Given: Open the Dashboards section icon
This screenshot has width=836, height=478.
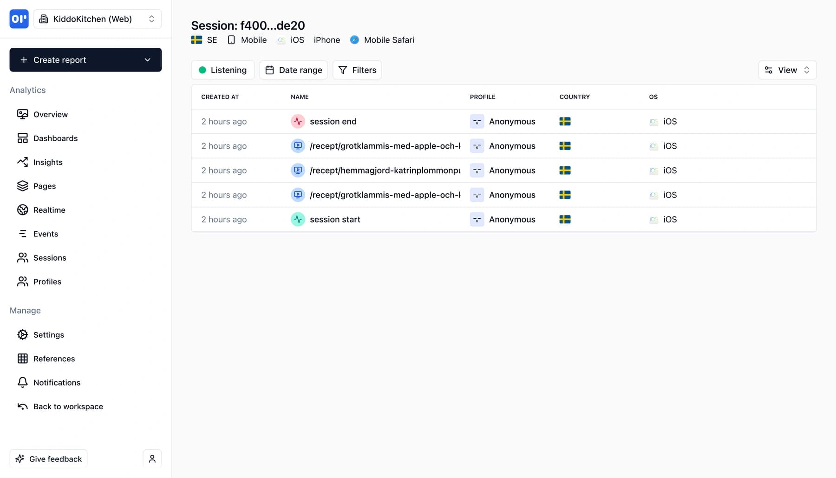Looking at the screenshot, I should 23,138.
